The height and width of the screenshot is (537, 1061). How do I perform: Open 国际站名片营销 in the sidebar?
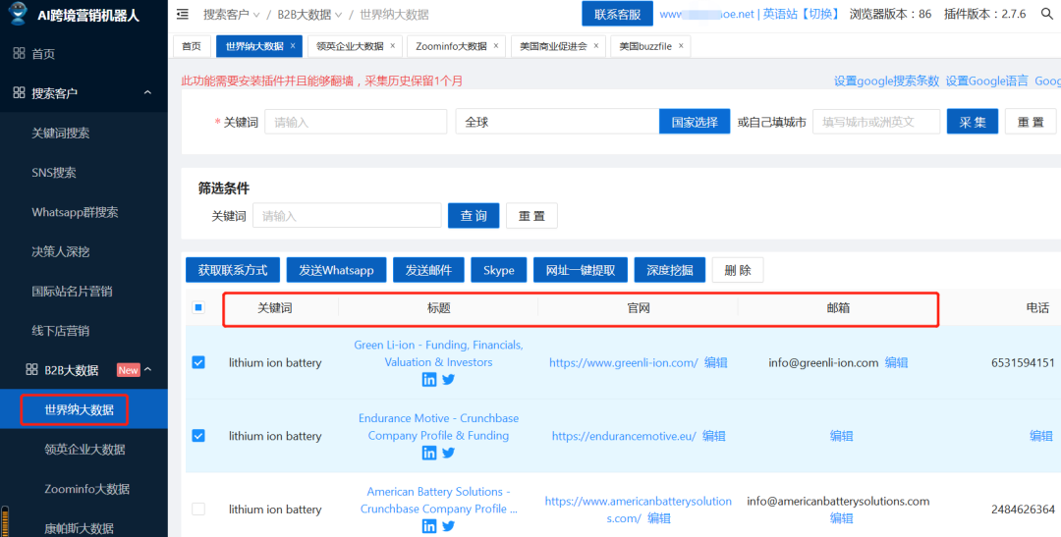72,292
